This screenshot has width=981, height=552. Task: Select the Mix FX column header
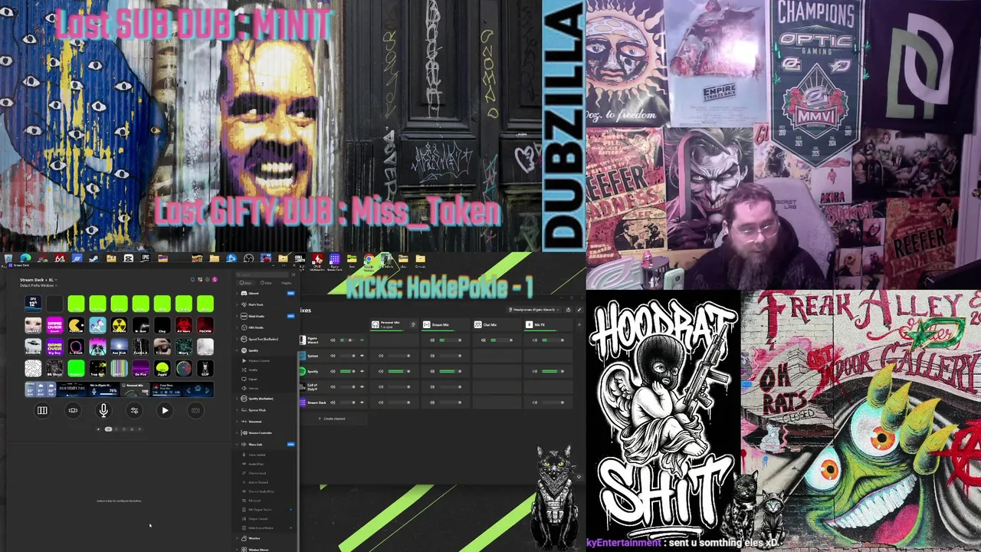547,324
